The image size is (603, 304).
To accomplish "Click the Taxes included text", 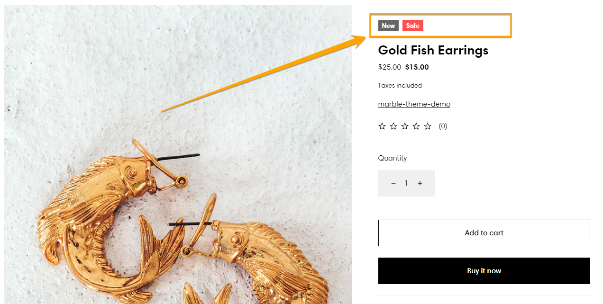I will [x=400, y=86].
